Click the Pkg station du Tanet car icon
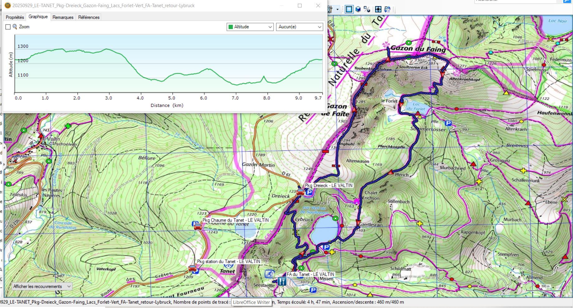 [193, 268]
